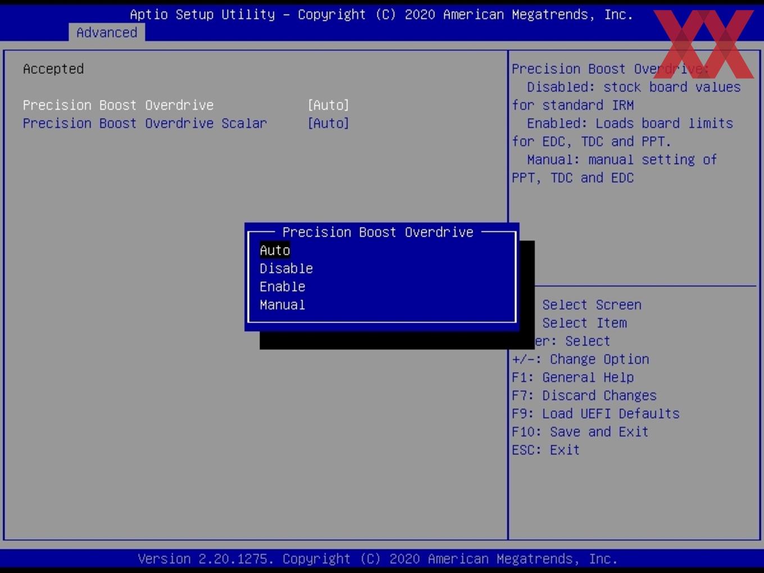This screenshot has width=764, height=573.
Task: Click ESC: Exit hint
Action: pyautogui.click(x=545, y=450)
